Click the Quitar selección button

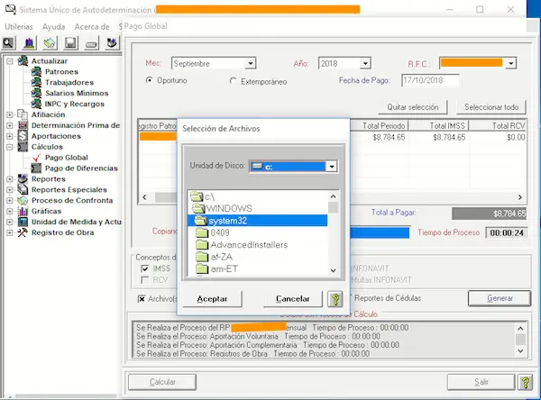tap(413, 107)
